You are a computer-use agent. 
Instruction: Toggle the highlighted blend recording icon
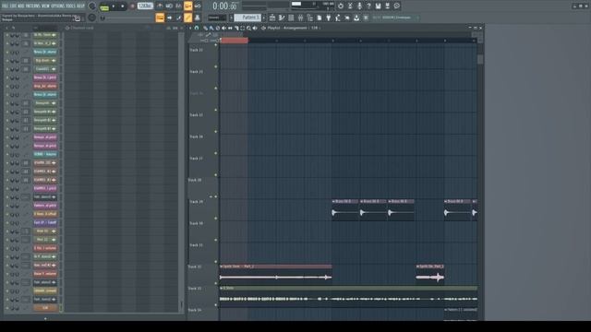[x=188, y=6]
